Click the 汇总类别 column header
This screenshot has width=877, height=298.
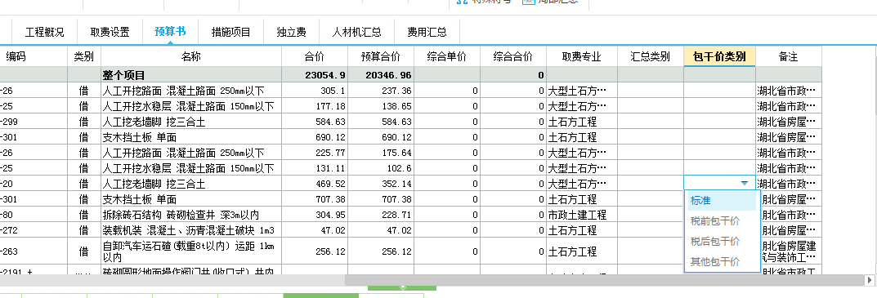tap(651, 56)
